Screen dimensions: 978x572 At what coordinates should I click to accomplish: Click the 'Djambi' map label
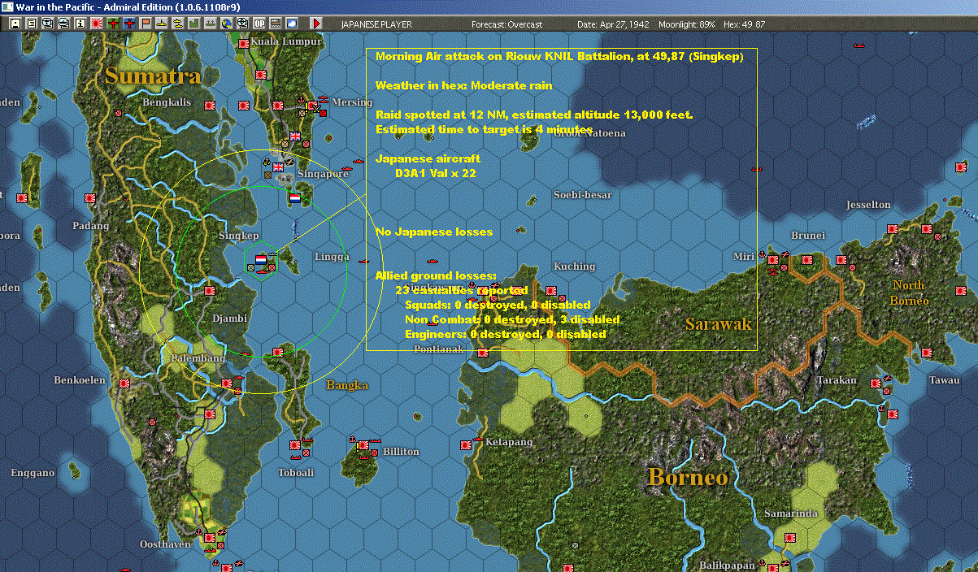pyautogui.click(x=228, y=318)
